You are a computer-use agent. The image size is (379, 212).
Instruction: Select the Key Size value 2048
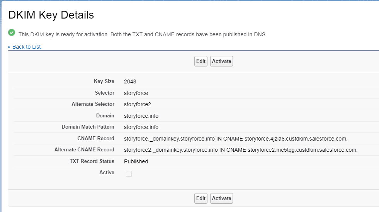point(130,81)
